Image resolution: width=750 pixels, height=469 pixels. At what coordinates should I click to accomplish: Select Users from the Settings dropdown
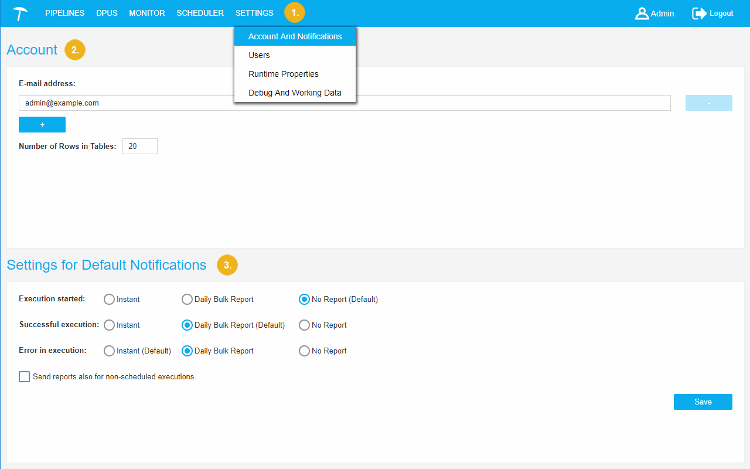pyautogui.click(x=259, y=55)
